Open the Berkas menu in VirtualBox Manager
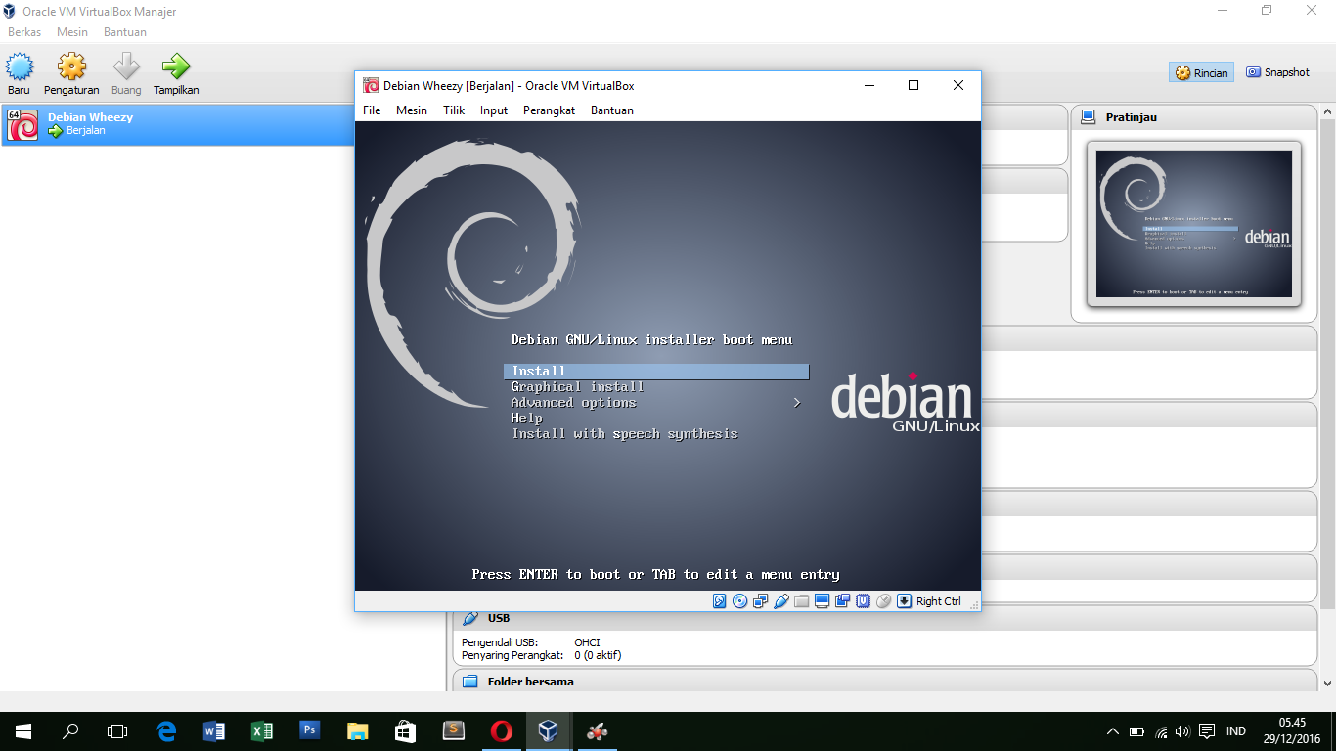1336x751 pixels. coord(24,32)
